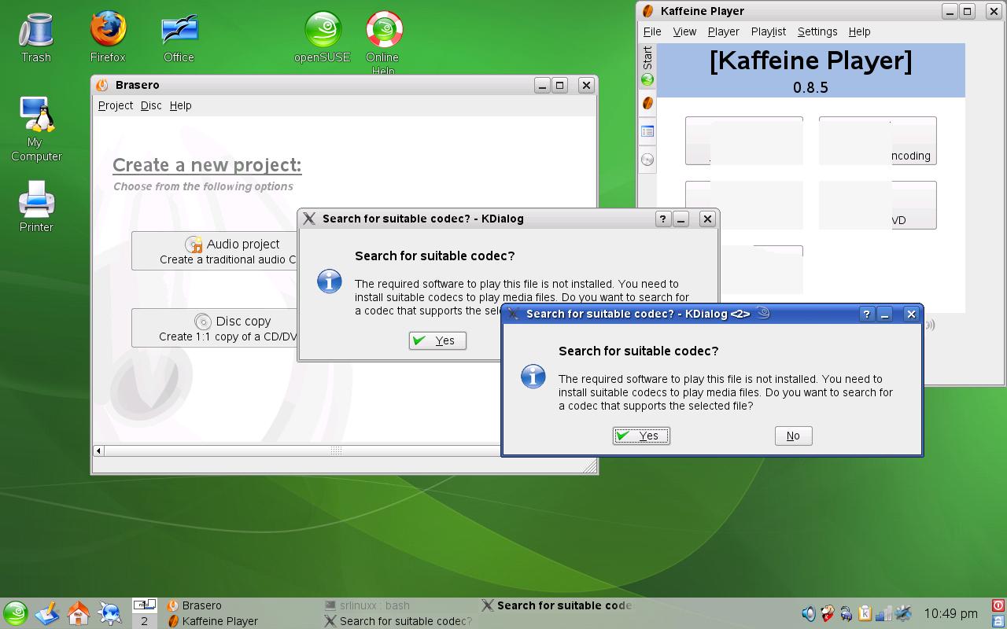Click the help button in the background KDialog title bar
The image size is (1007, 629).
coord(662,219)
